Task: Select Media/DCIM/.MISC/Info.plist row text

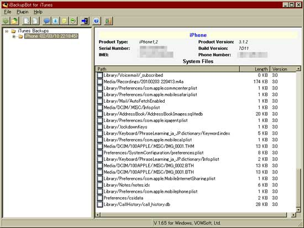Action: tap(132, 108)
